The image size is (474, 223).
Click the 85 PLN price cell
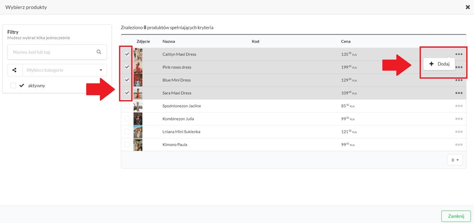pos(347,106)
